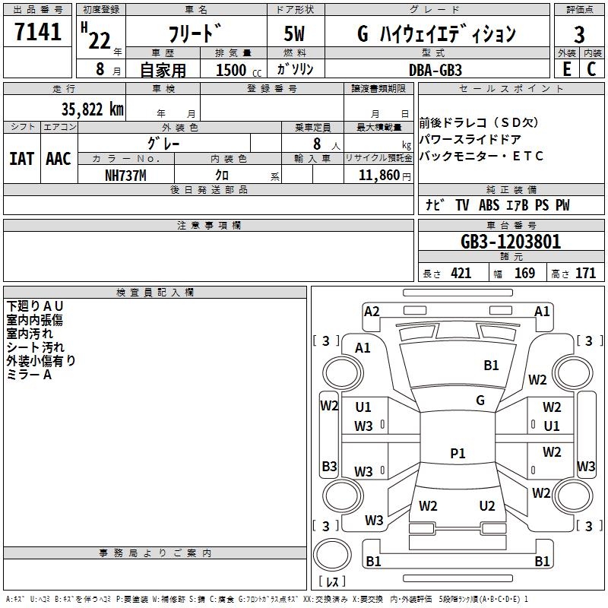The height and width of the screenshot is (608, 608).
Task: Click first registration year 22
Action: coord(100,40)
